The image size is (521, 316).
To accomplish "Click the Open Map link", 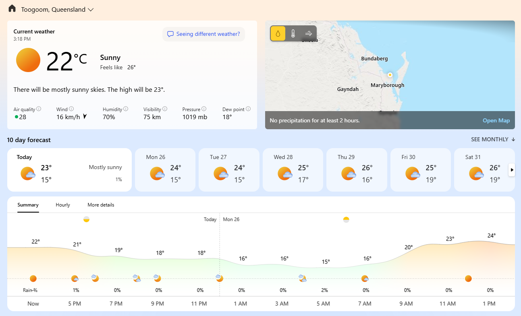I will click(496, 120).
